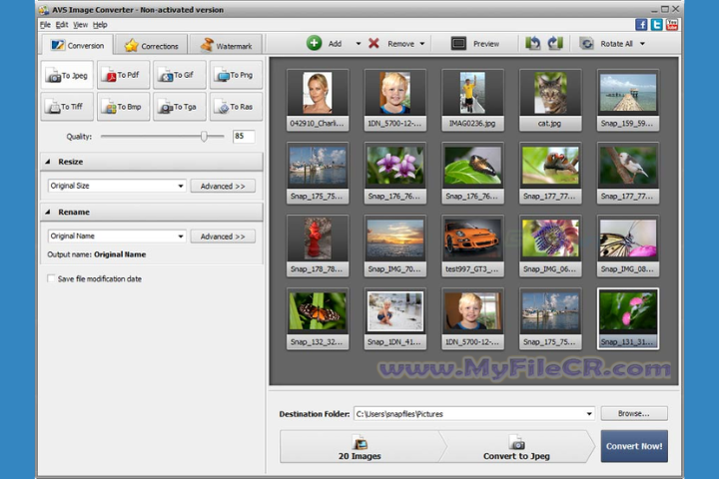Pick the To Png format
Image resolution: width=719 pixels, height=479 pixels.
pyautogui.click(x=236, y=75)
